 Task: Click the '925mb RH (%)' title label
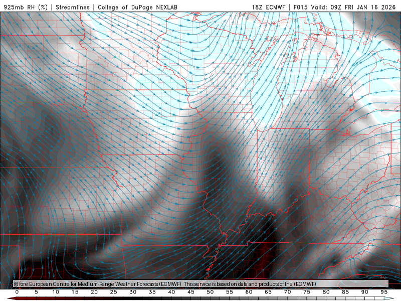pyautogui.click(x=26, y=7)
